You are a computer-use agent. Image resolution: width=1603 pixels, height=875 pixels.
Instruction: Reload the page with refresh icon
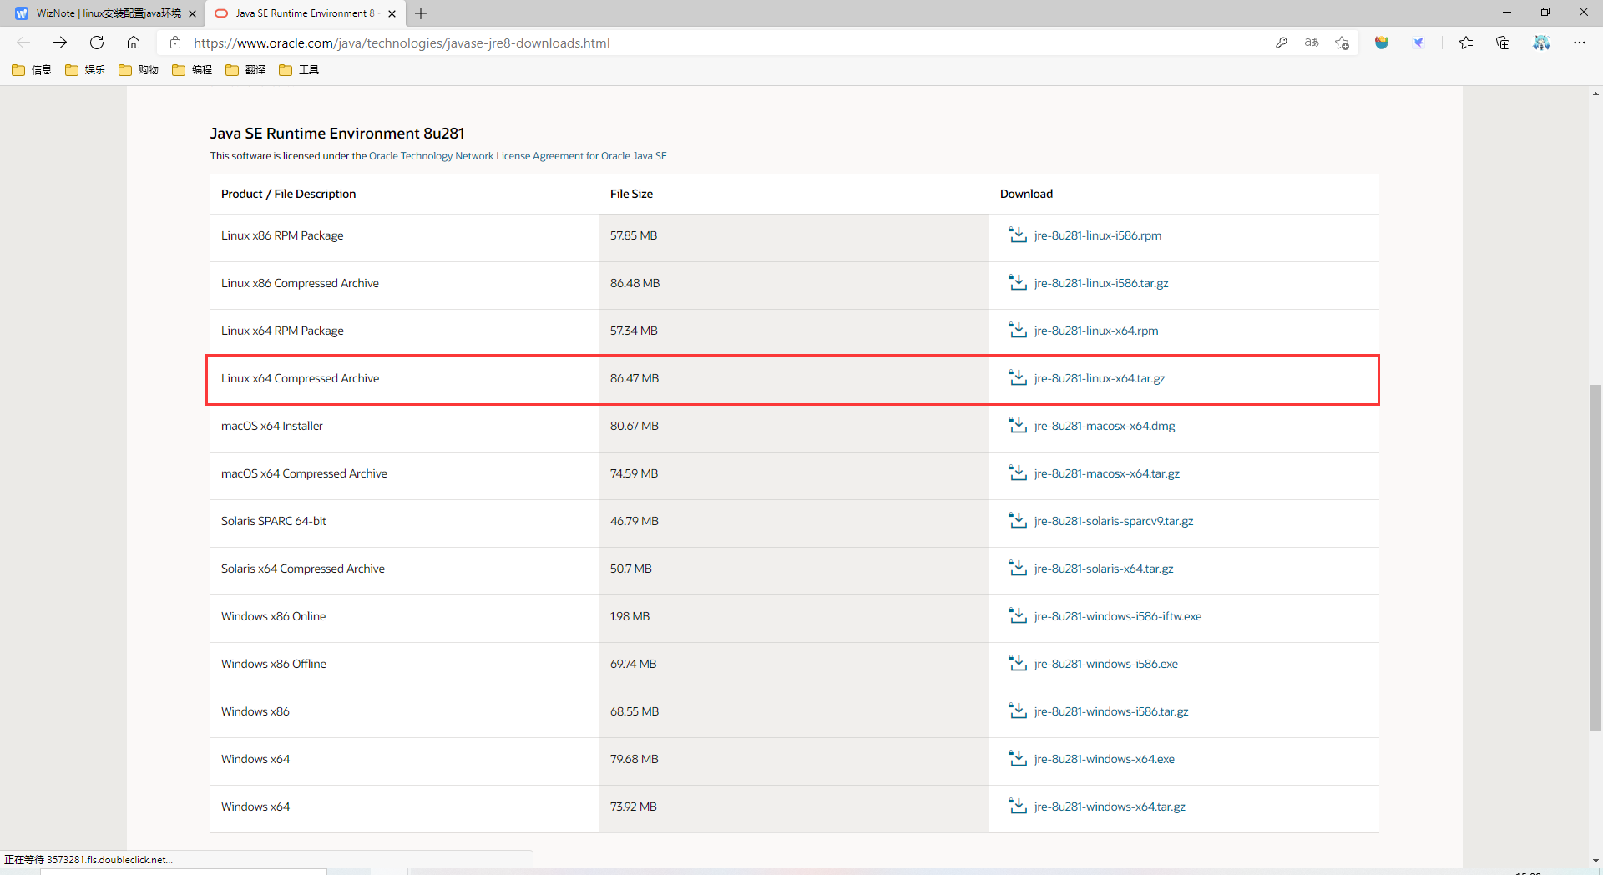tap(97, 43)
